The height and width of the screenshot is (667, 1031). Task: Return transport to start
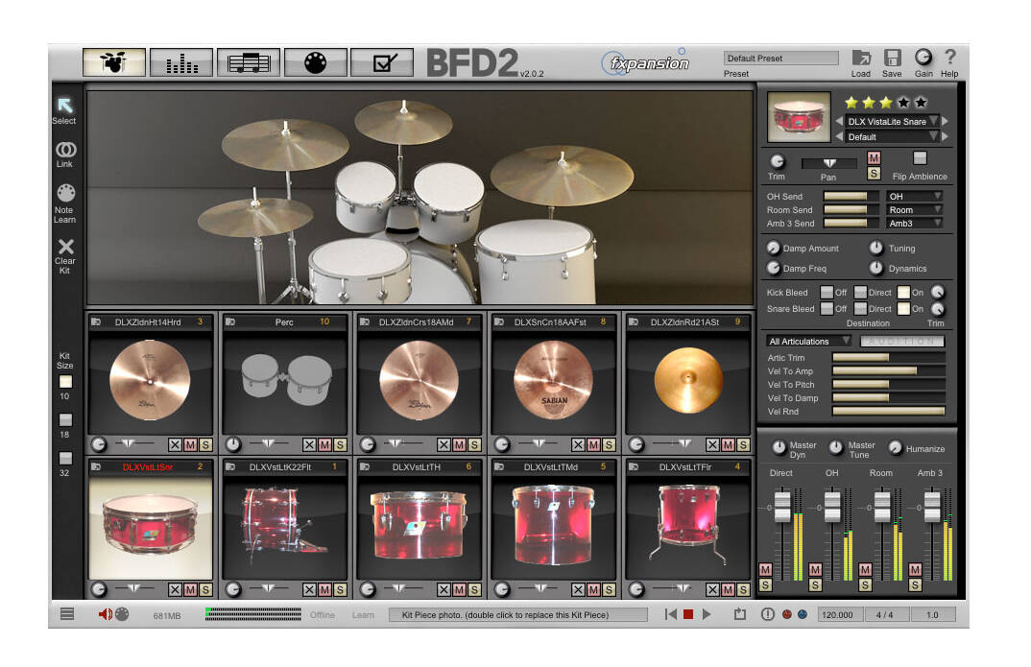tap(671, 614)
